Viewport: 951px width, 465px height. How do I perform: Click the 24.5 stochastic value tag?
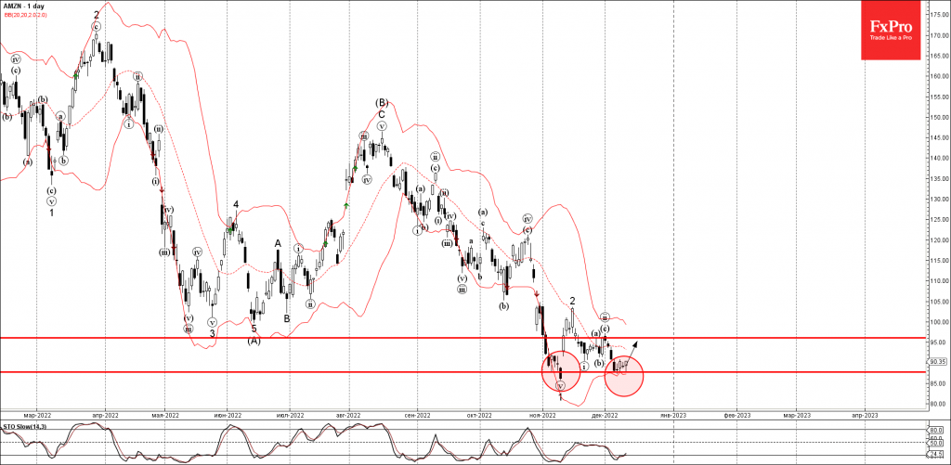935,453
